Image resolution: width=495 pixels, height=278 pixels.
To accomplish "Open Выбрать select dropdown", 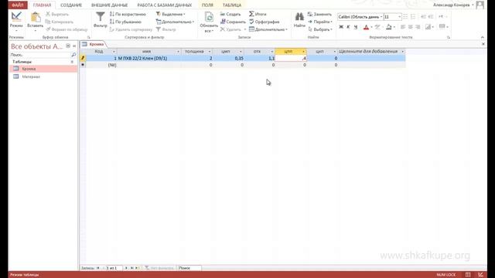I will (320, 29).
